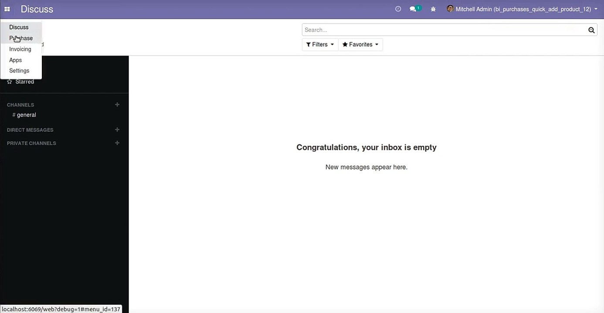
Task: Click the search magnifier icon
Action: click(591, 30)
